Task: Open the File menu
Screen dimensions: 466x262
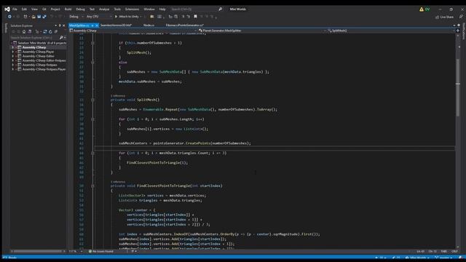Action: [x=15, y=9]
